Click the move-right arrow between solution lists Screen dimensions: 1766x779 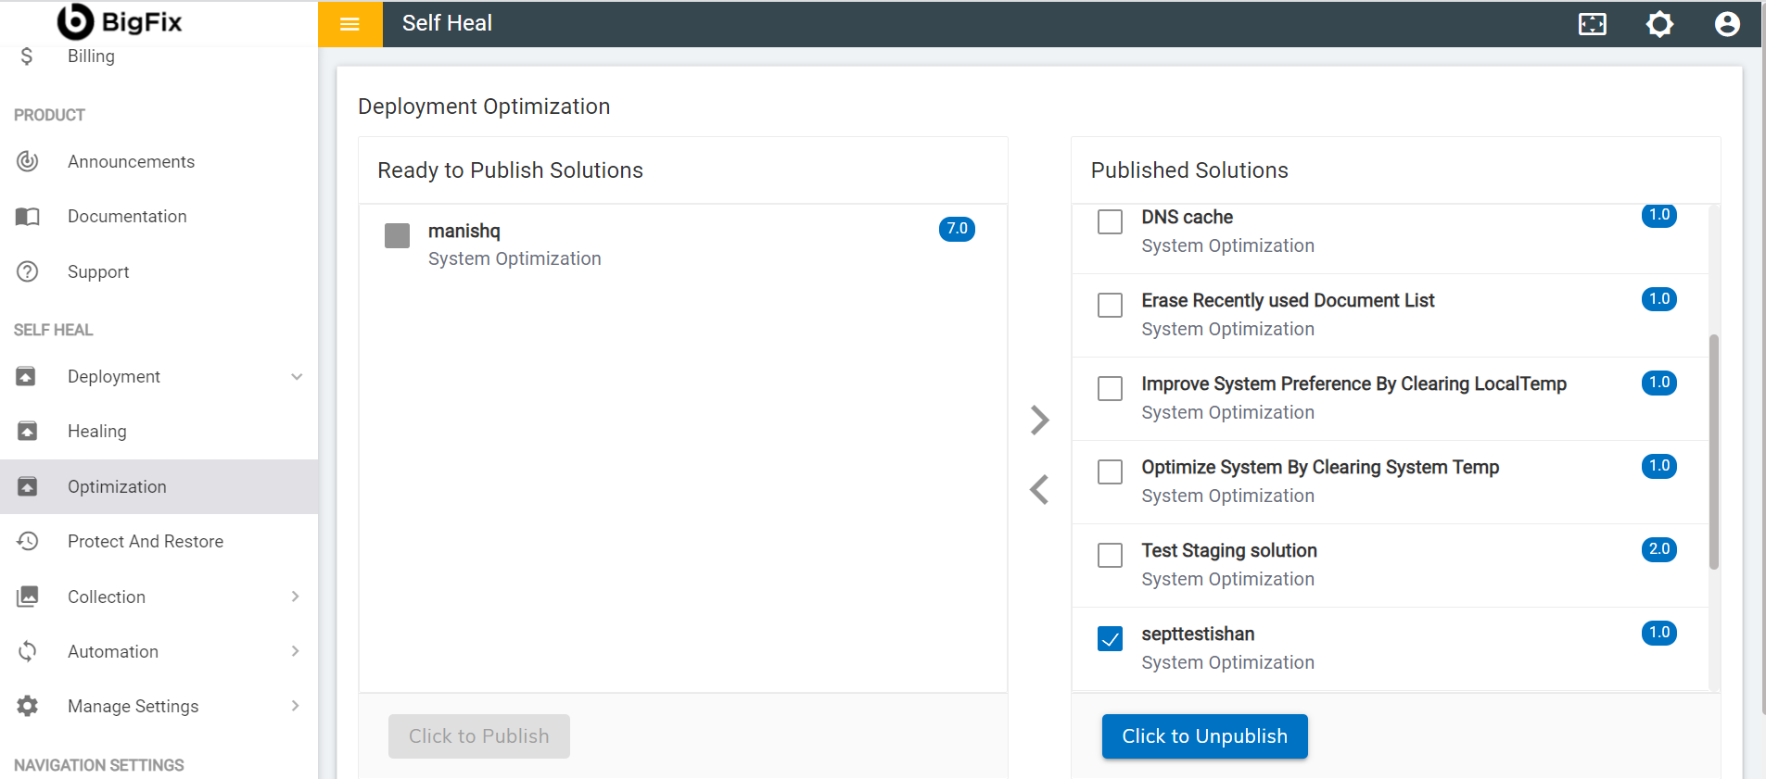1039,420
